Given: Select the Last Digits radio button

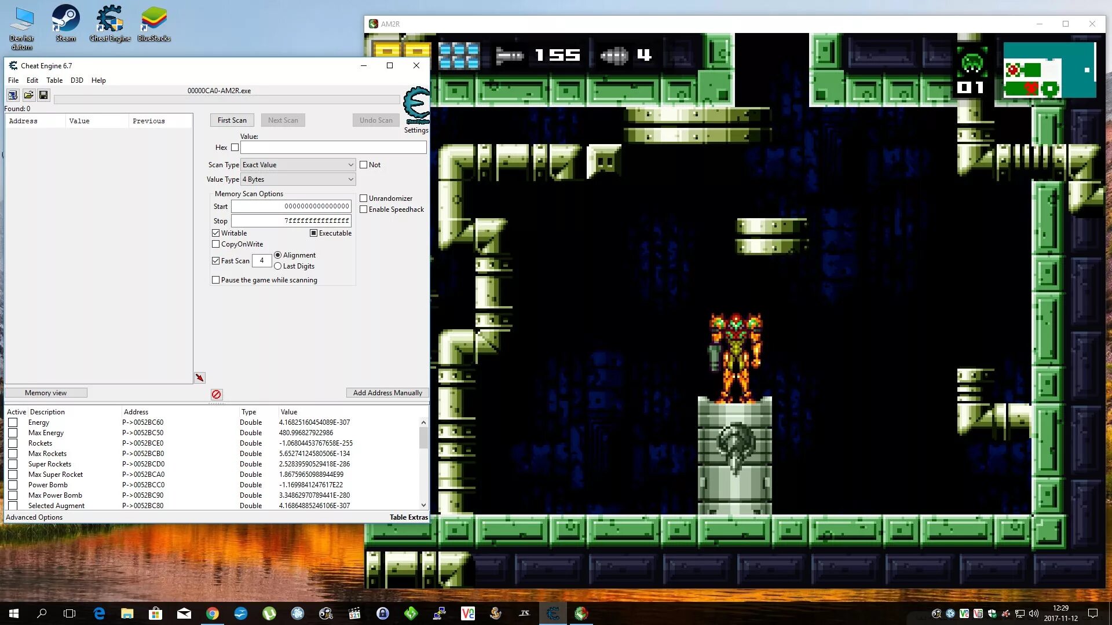Looking at the screenshot, I should pyautogui.click(x=278, y=266).
